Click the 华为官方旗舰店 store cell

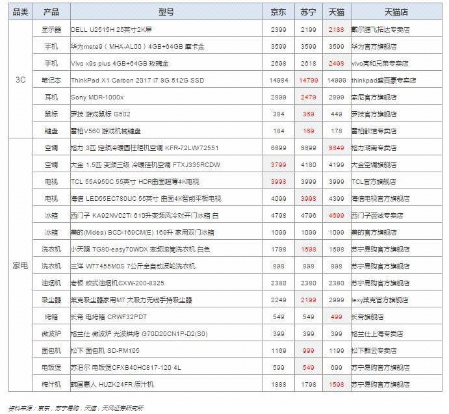pyautogui.click(x=396, y=46)
